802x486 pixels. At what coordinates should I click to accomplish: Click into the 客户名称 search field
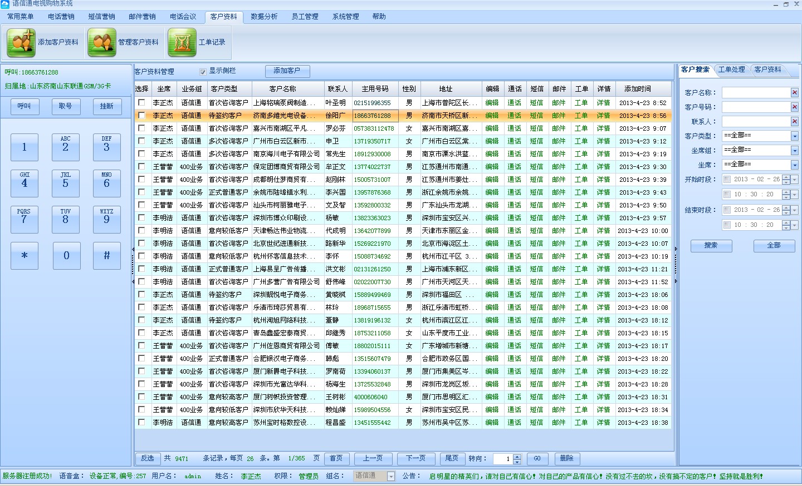click(756, 92)
